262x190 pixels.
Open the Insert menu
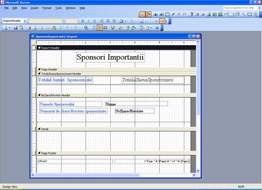35,8
